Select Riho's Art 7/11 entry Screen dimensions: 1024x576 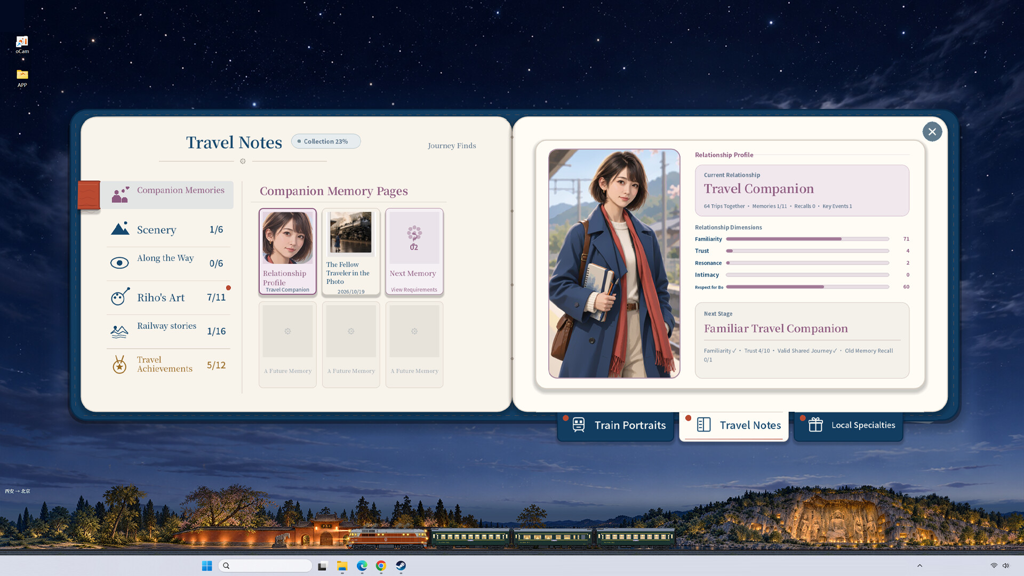click(x=169, y=297)
